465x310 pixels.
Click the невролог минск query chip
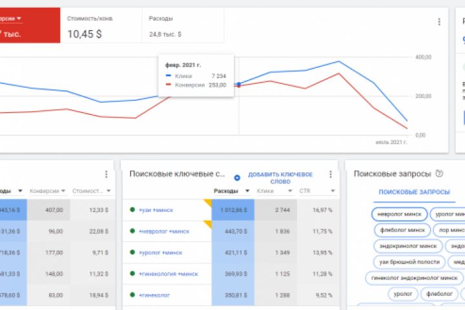tap(400, 214)
